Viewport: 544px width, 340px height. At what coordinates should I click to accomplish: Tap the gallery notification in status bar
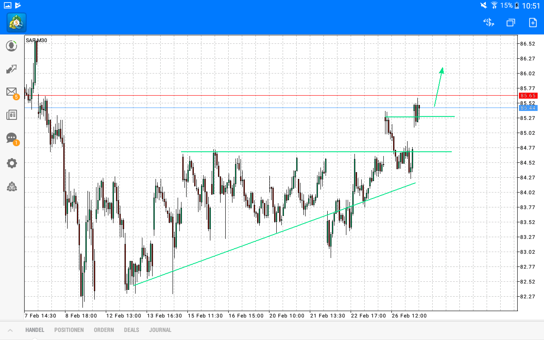tap(8, 6)
